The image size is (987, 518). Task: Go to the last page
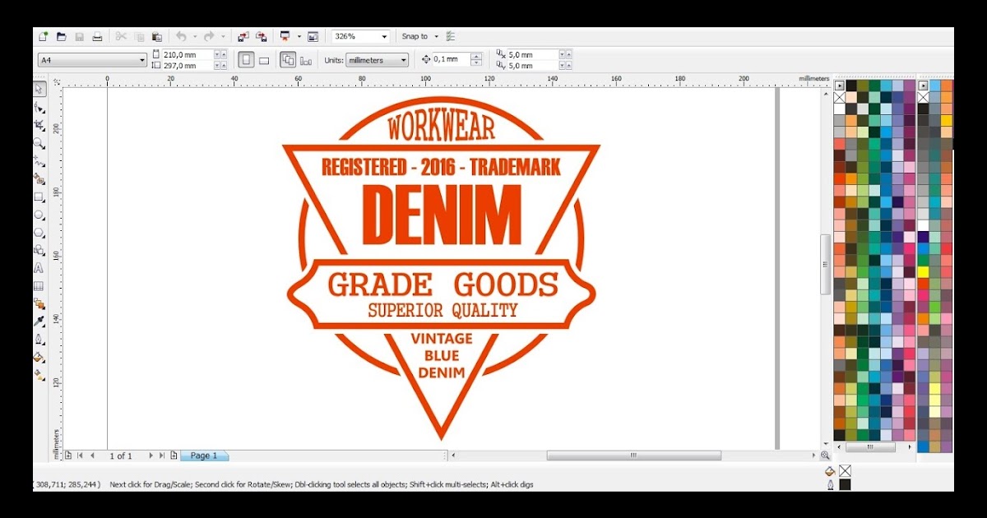(162, 456)
